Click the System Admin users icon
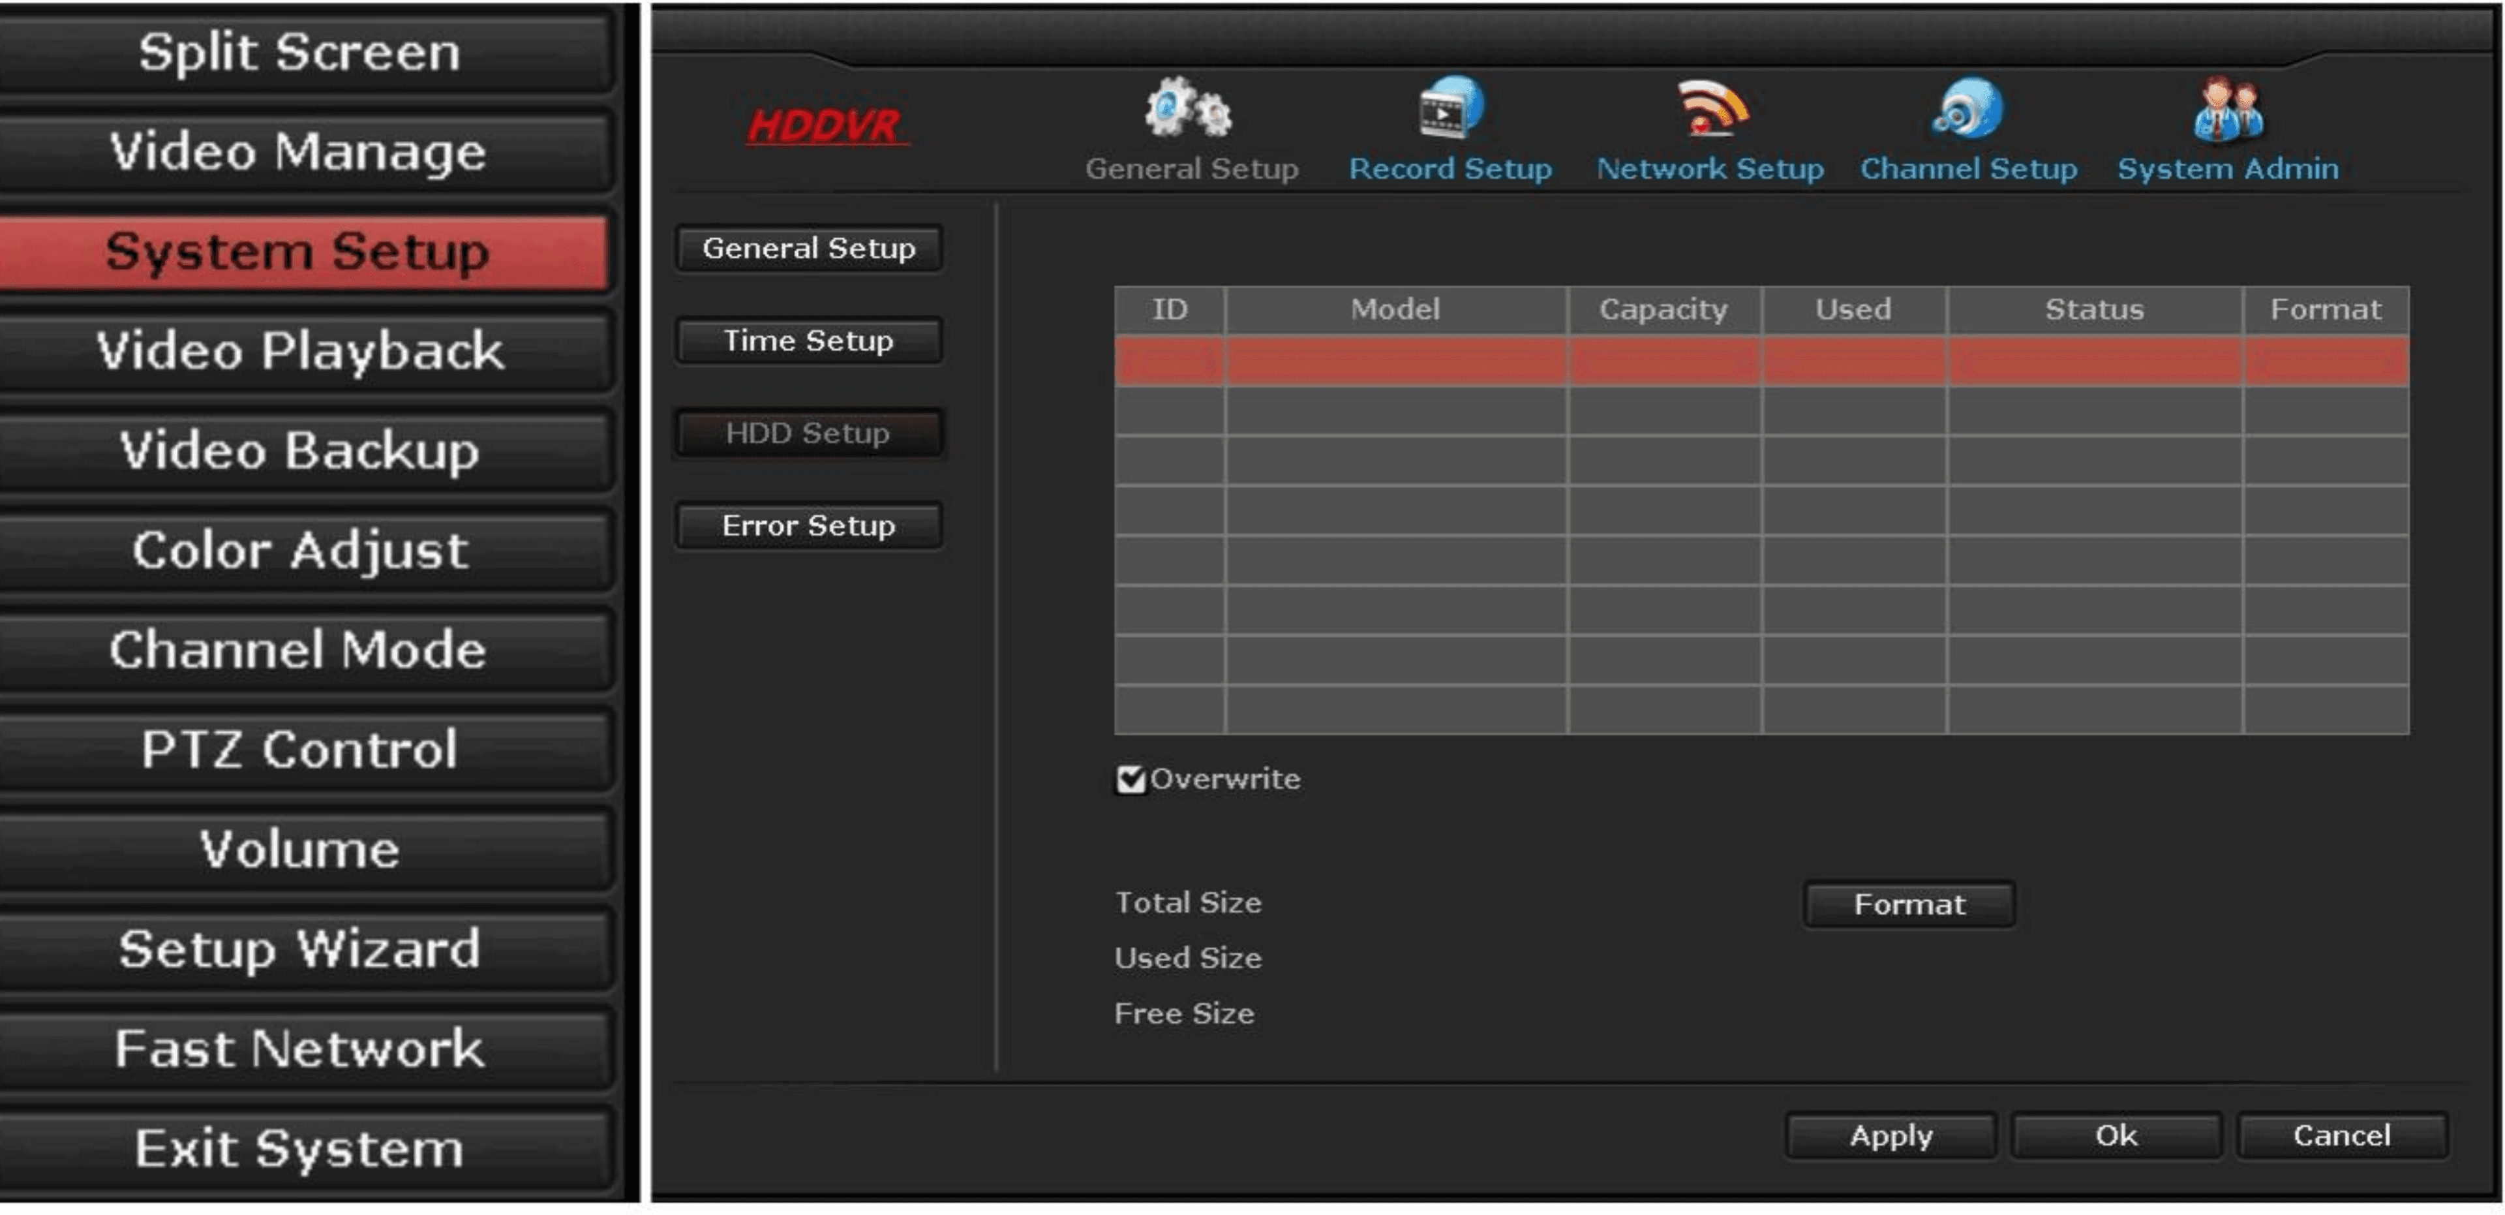 2228,109
